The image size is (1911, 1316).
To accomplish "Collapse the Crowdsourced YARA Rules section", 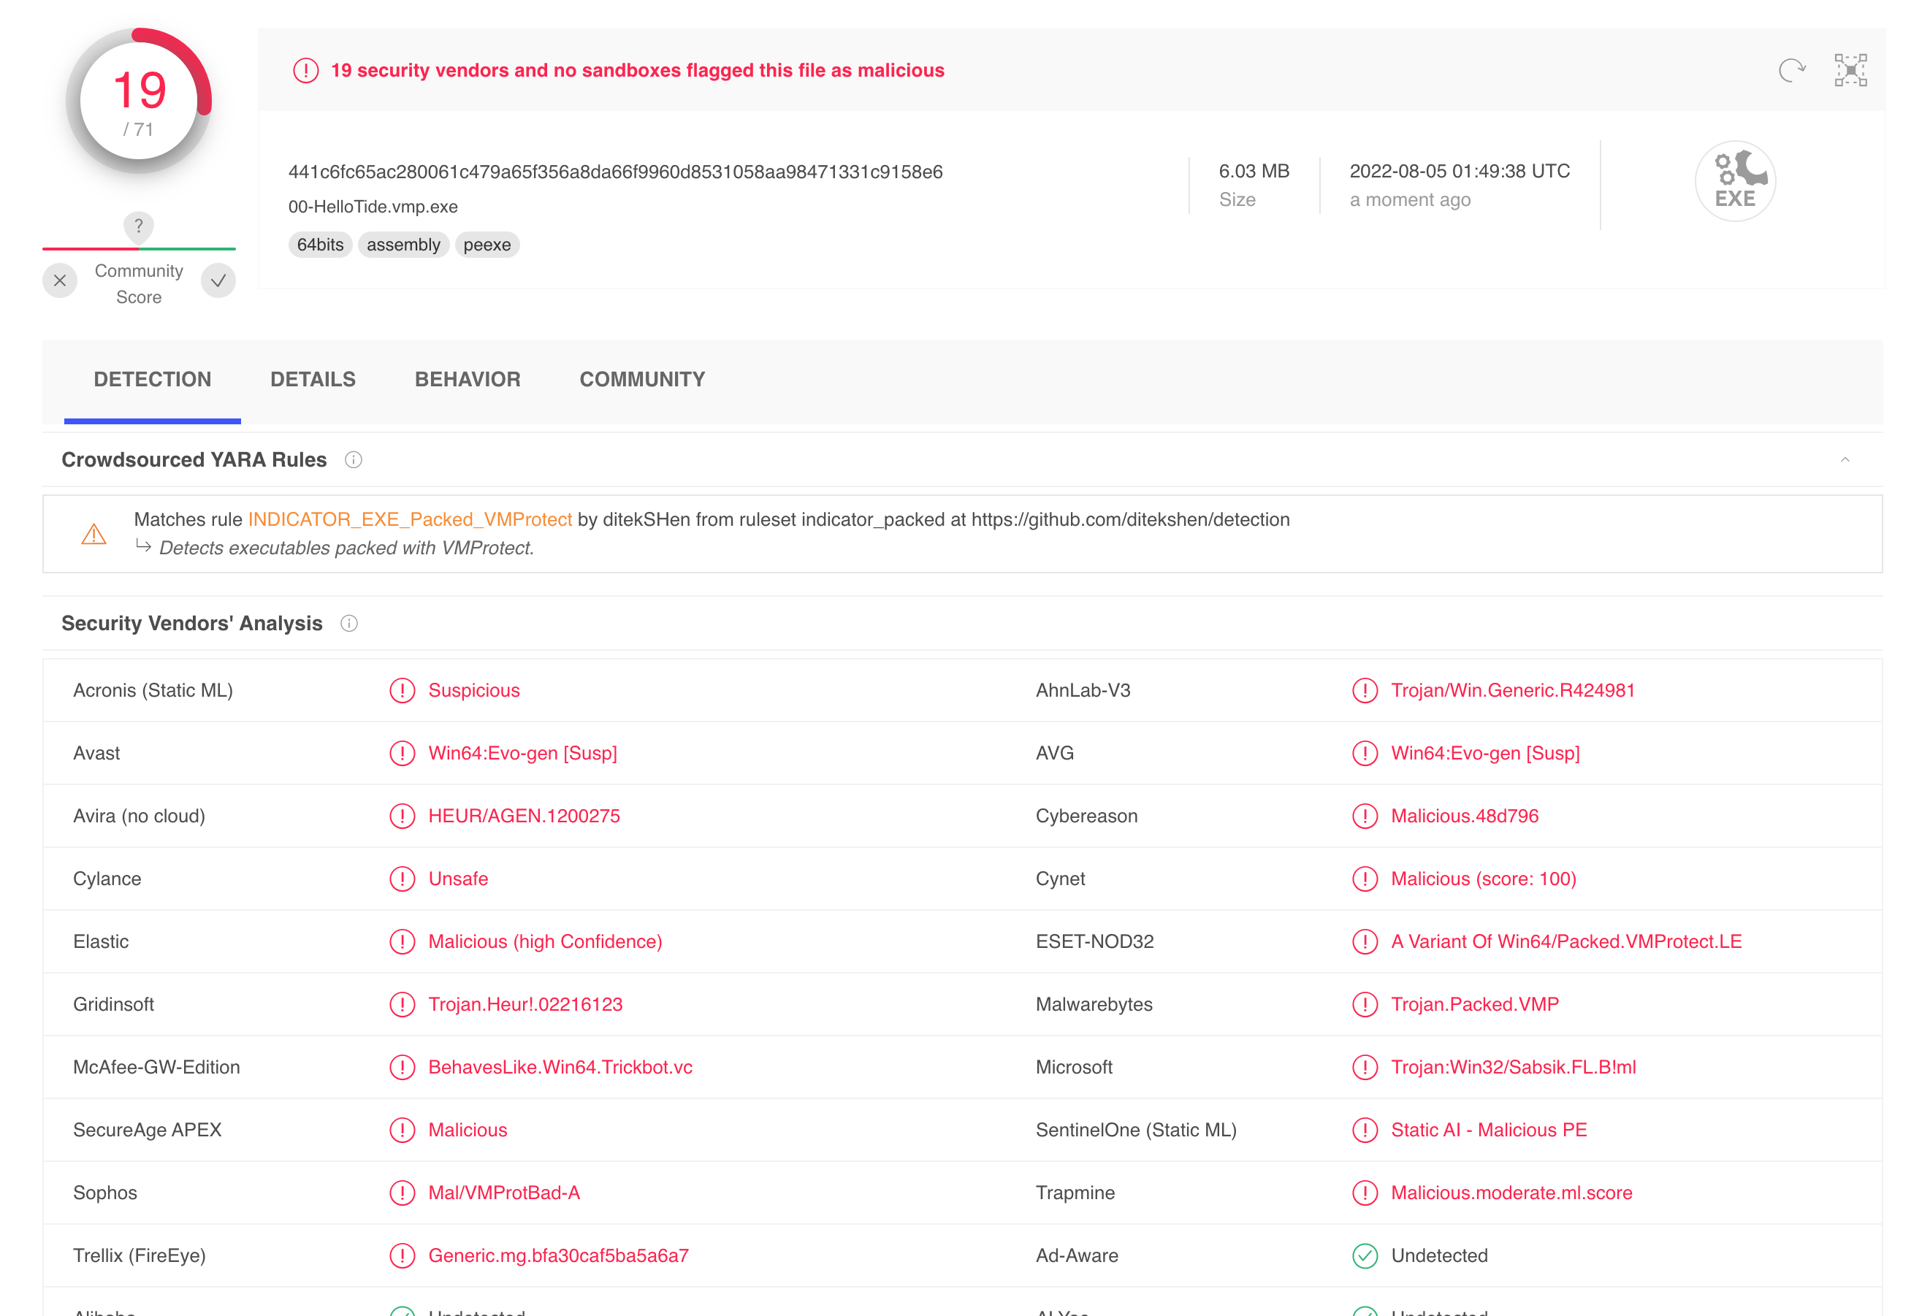I will point(1845,460).
